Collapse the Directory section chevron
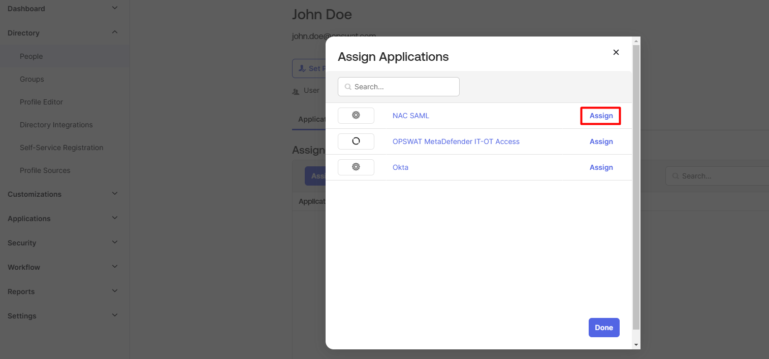Viewport: 769px width, 359px height. [115, 32]
